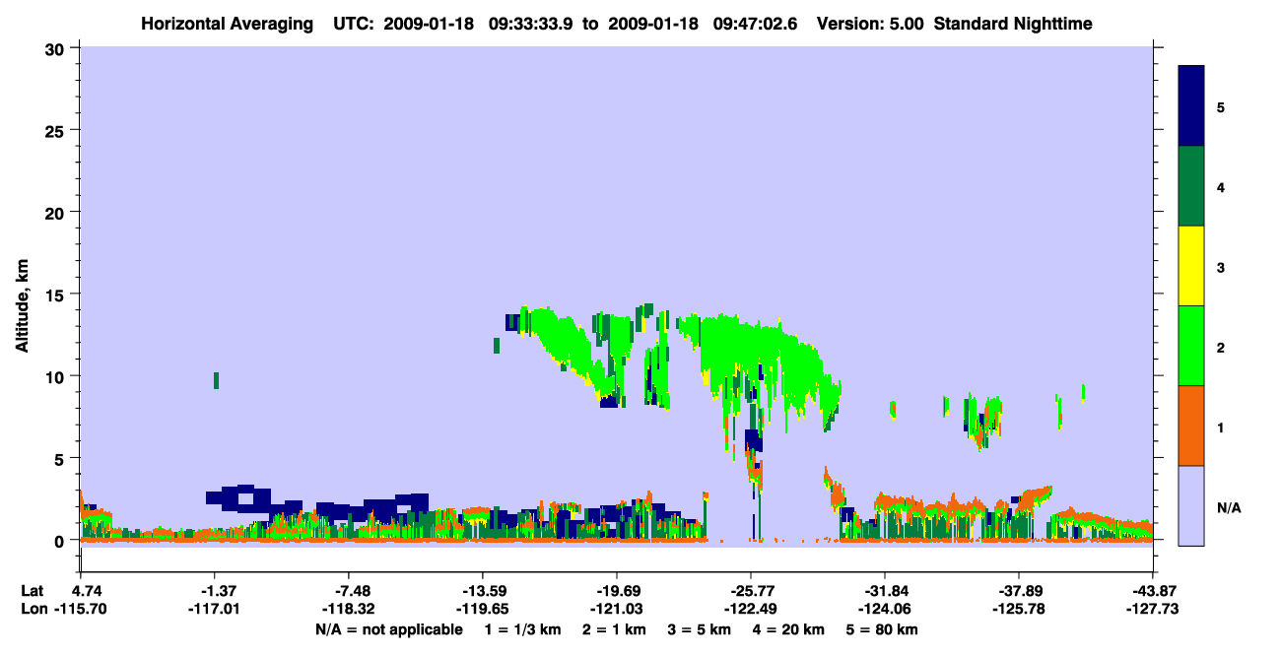
Task: Click the lavender N/A colorbar segment
Action: pyautogui.click(x=1191, y=505)
